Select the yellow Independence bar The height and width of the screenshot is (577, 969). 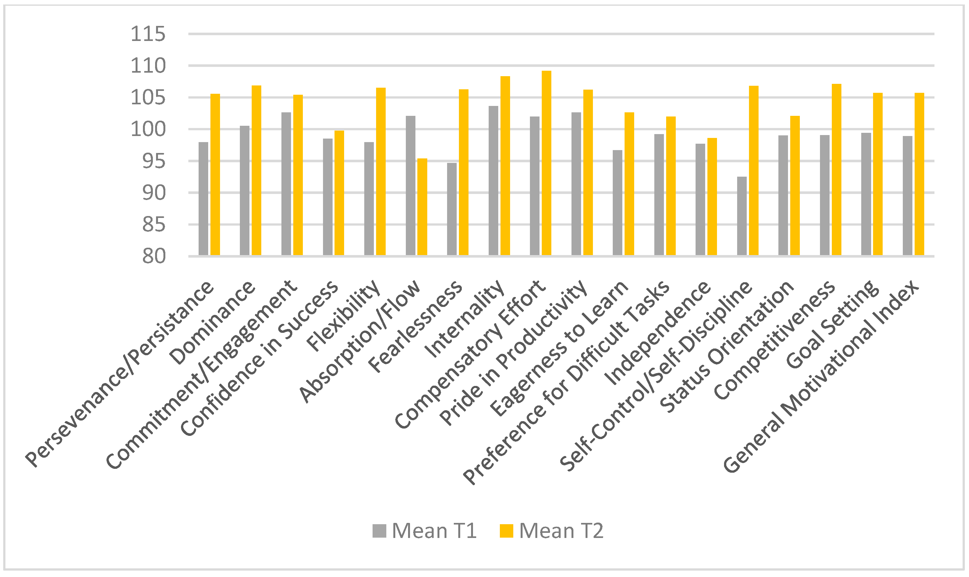(712, 197)
